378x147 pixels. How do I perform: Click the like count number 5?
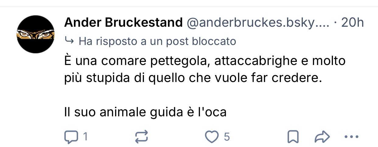227,137
